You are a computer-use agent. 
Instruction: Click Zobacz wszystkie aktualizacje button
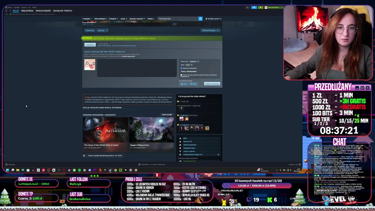pos(105,156)
